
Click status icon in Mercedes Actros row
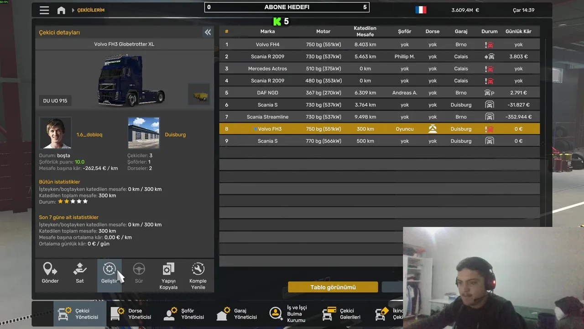(x=490, y=69)
